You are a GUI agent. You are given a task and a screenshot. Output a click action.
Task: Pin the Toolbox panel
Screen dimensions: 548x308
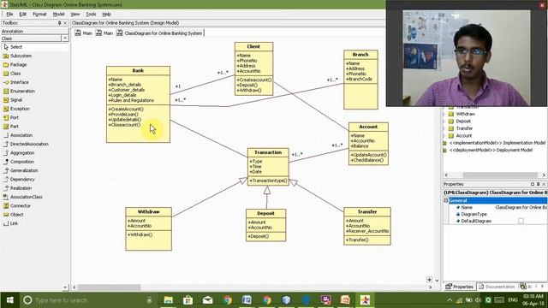coord(59,23)
